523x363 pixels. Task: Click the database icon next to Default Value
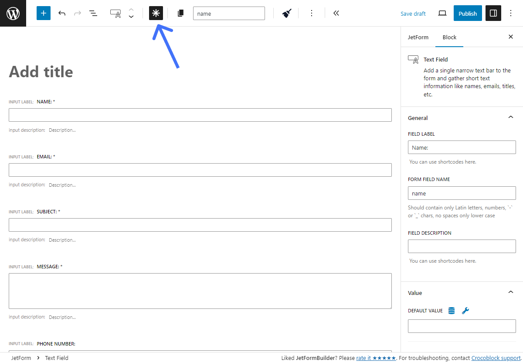click(451, 310)
